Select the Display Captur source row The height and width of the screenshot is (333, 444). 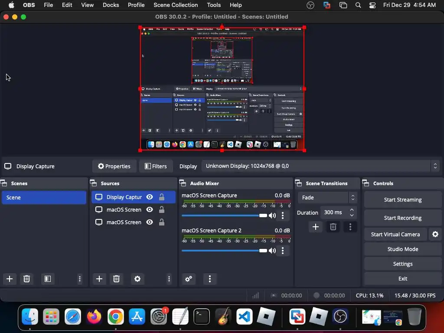click(134, 197)
